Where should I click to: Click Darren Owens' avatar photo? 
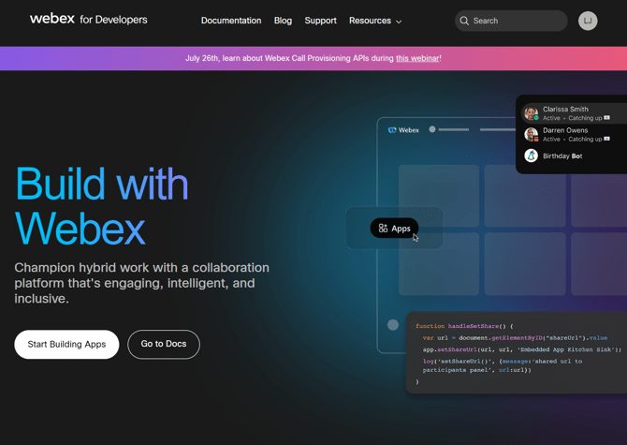tap(531, 135)
